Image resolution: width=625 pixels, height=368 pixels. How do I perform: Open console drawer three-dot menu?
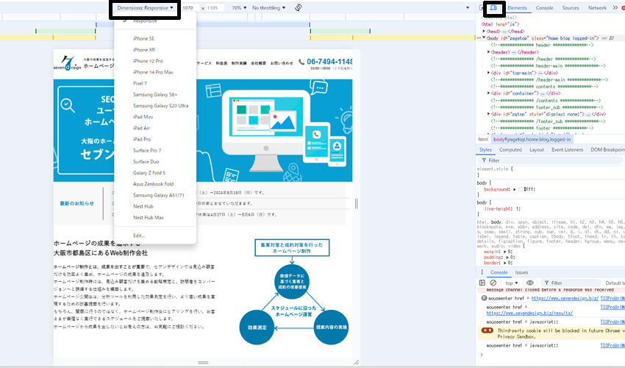coord(482,272)
